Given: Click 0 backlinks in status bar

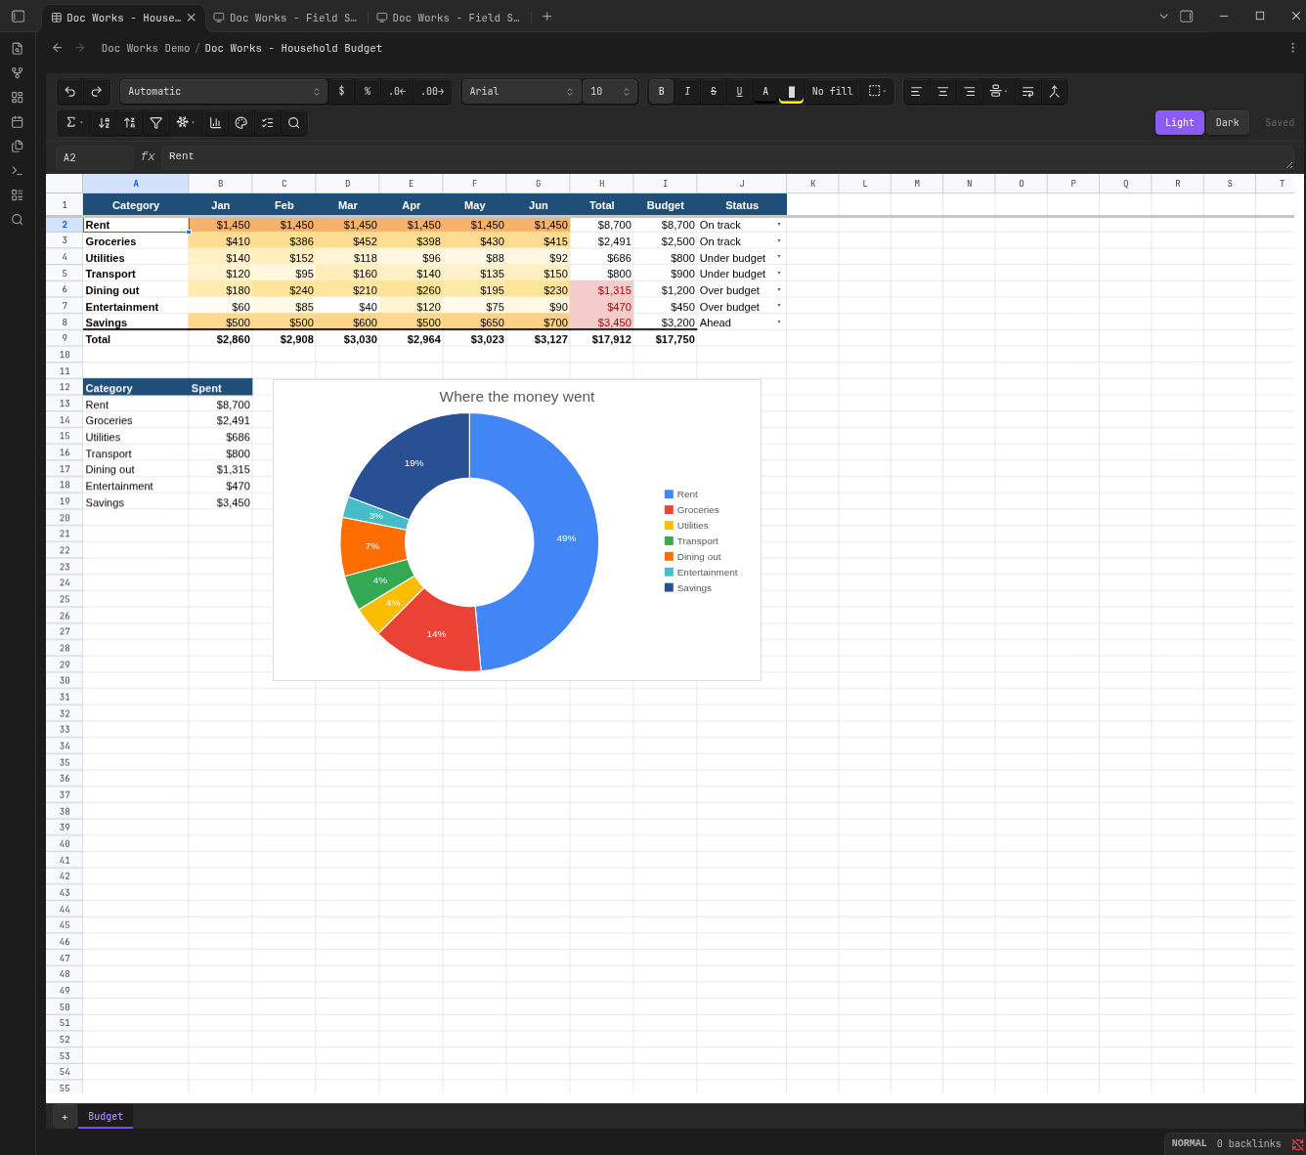Looking at the screenshot, I should [1248, 1144].
